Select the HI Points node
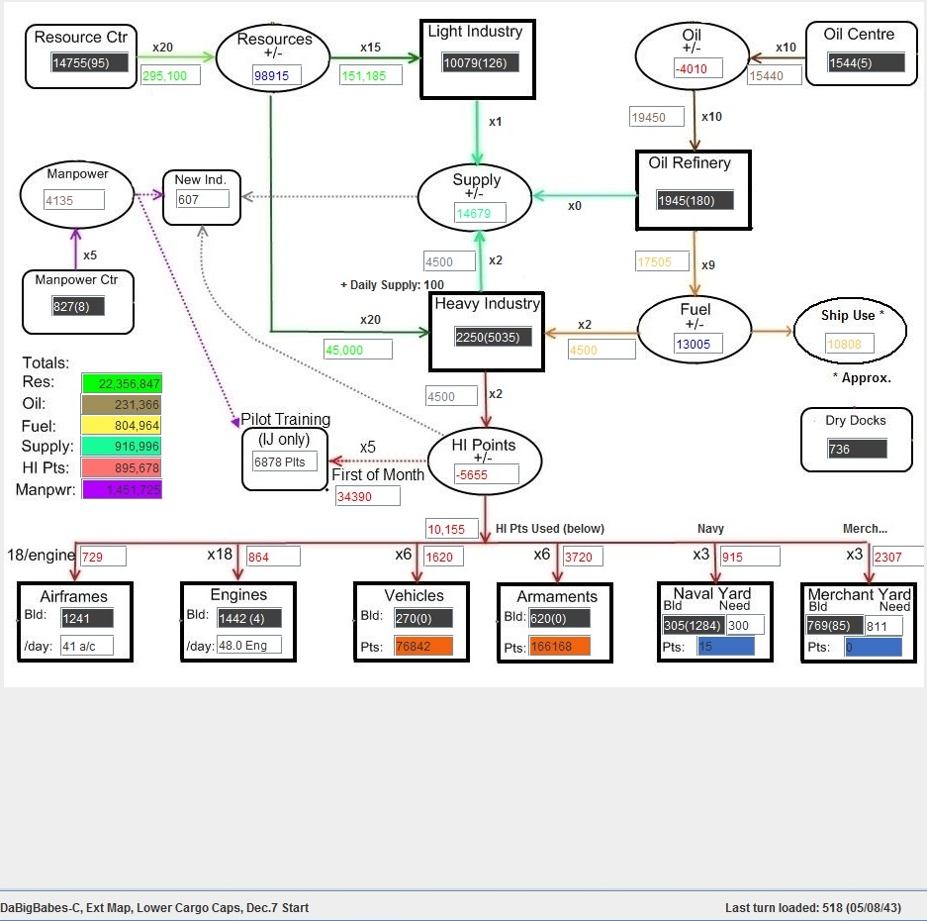927x921 pixels. pos(484,460)
